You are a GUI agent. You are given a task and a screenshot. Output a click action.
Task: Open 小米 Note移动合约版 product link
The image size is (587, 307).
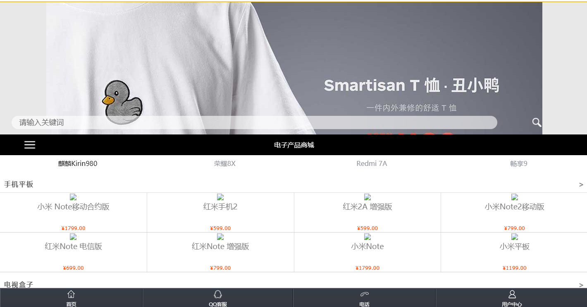tap(74, 206)
